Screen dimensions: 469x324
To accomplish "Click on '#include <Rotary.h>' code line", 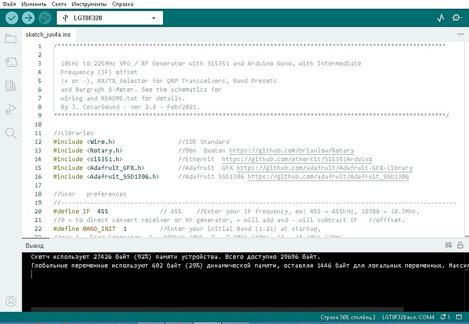I will click(x=88, y=150).
